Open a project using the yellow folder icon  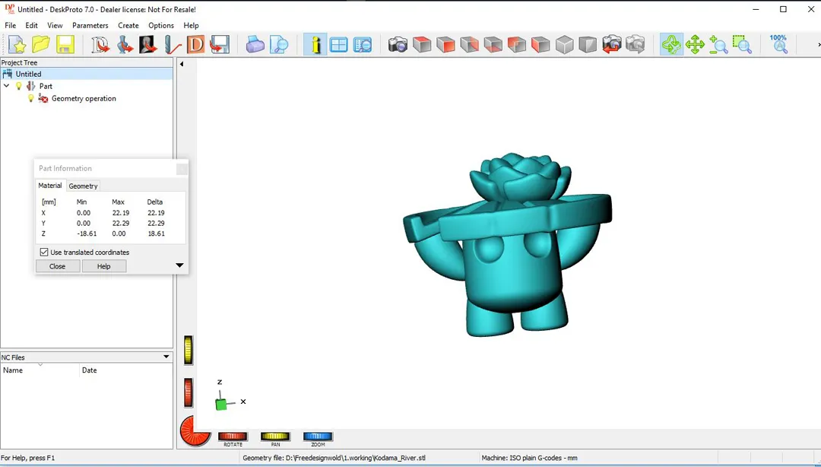coord(41,45)
